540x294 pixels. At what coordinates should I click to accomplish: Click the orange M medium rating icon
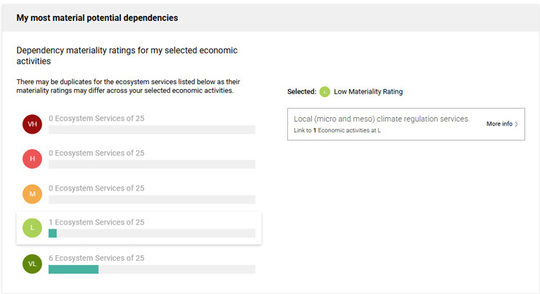click(32, 193)
